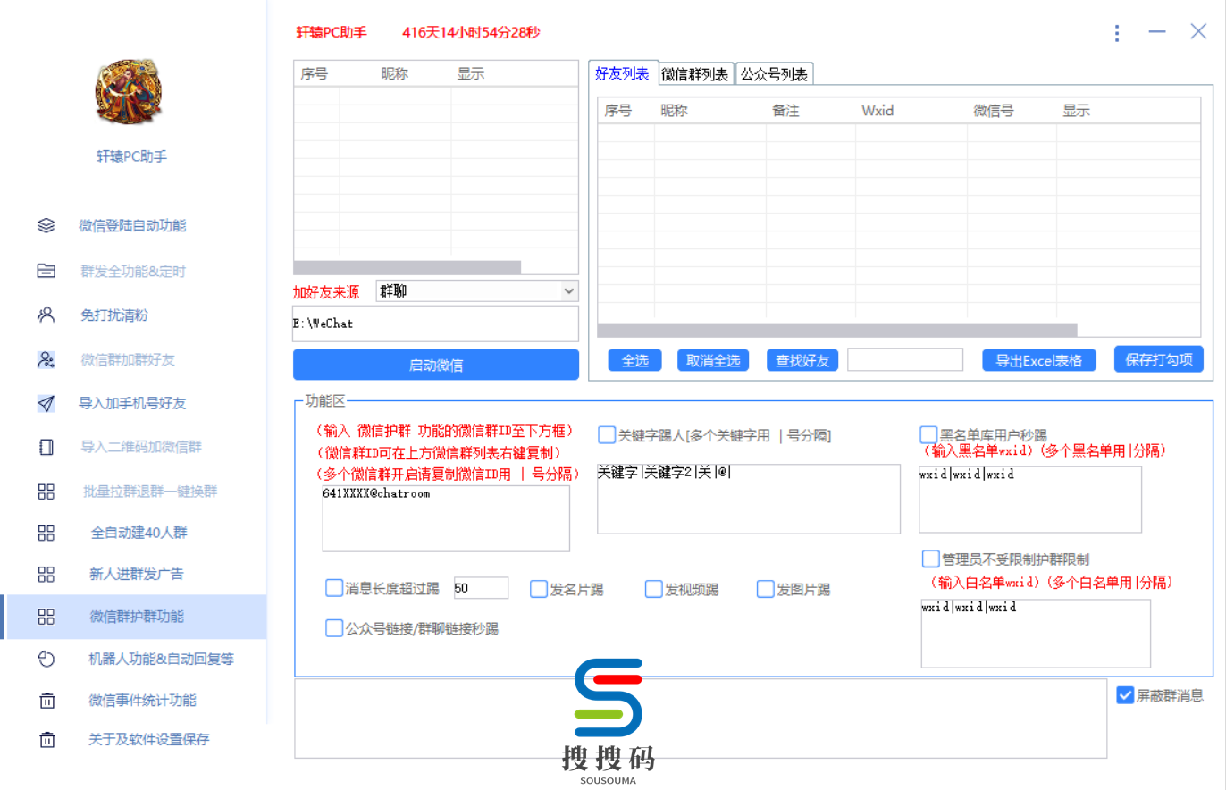The width and height of the screenshot is (1226, 790).
Task: Close the 轩辕PC助手 window
Action: (1198, 32)
